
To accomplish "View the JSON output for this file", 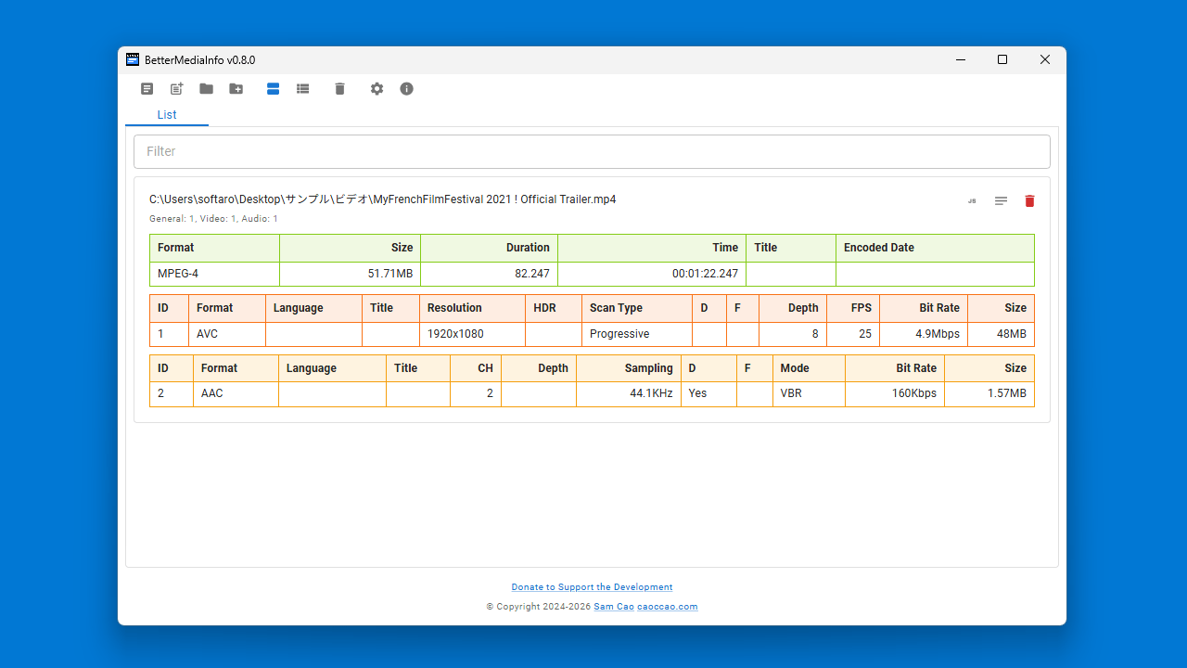I will [972, 201].
